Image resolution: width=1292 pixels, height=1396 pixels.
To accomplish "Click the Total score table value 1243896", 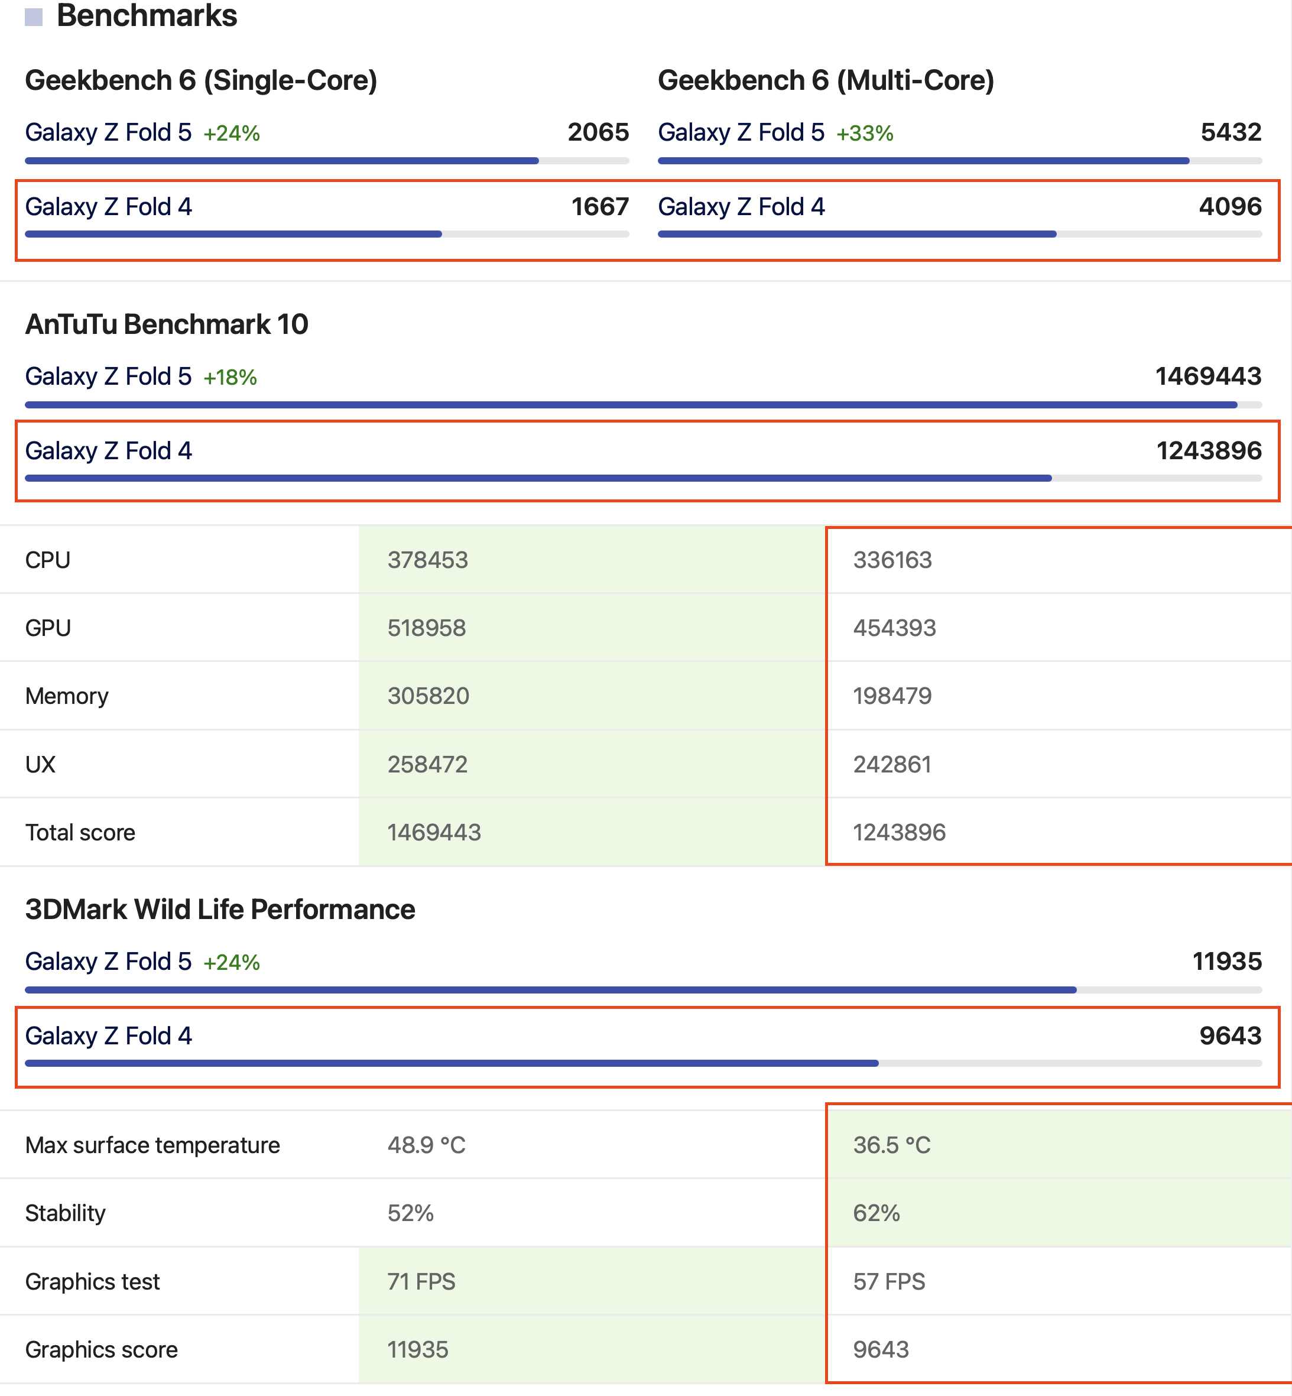I will (900, 833).
